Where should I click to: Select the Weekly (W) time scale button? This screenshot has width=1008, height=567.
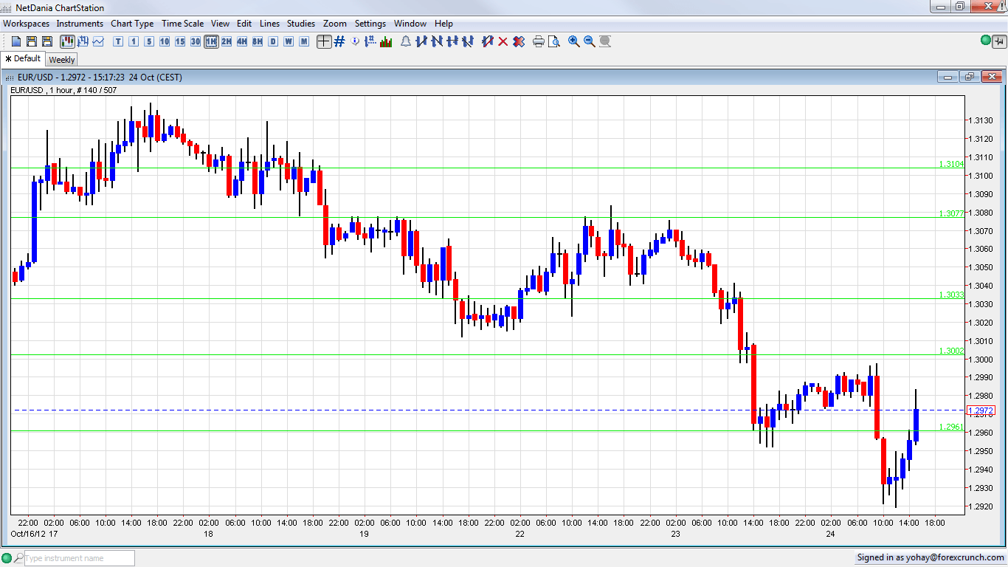pyautogui.click(x=289, y=41)
